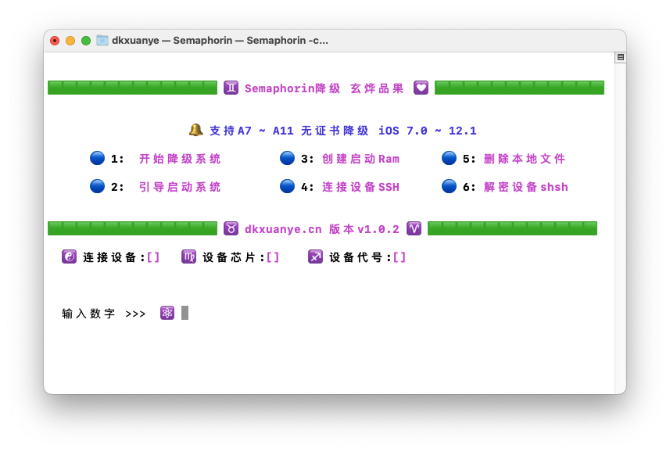Click the Virgo icon beside 设备芯片
The width and height of the screenshot is (670, 452).
coord(188,256)
